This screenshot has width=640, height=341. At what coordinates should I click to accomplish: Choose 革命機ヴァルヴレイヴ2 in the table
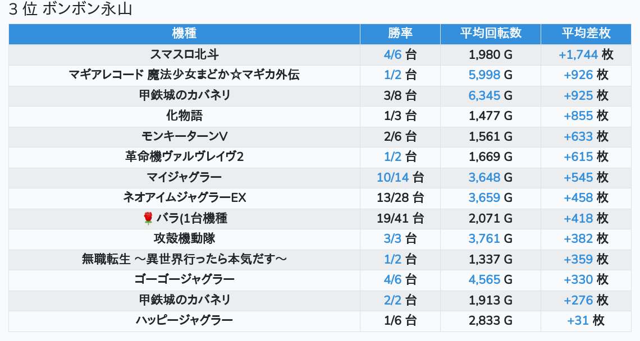(x=184, y=156)
